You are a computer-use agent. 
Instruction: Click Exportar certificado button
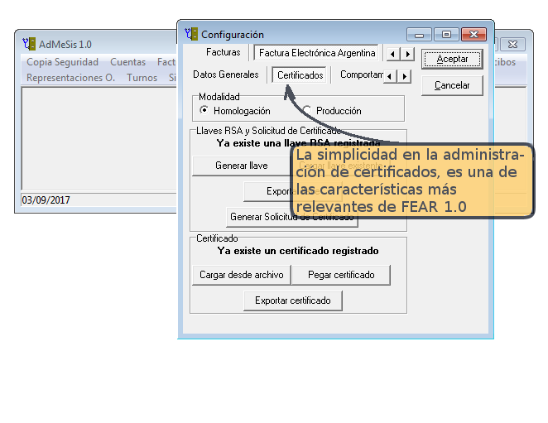tap(293, 300)
